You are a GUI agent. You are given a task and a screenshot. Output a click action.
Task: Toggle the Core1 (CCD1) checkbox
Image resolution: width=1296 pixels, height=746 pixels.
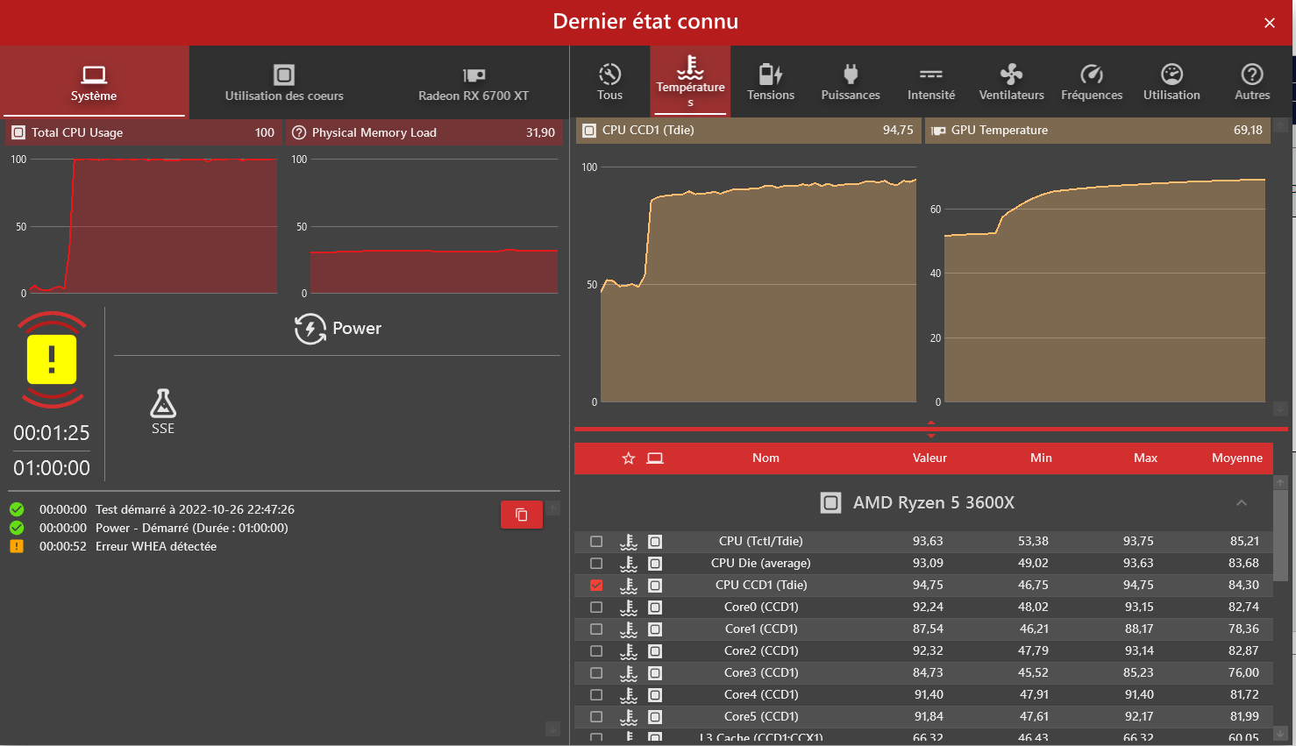(596, 629)
